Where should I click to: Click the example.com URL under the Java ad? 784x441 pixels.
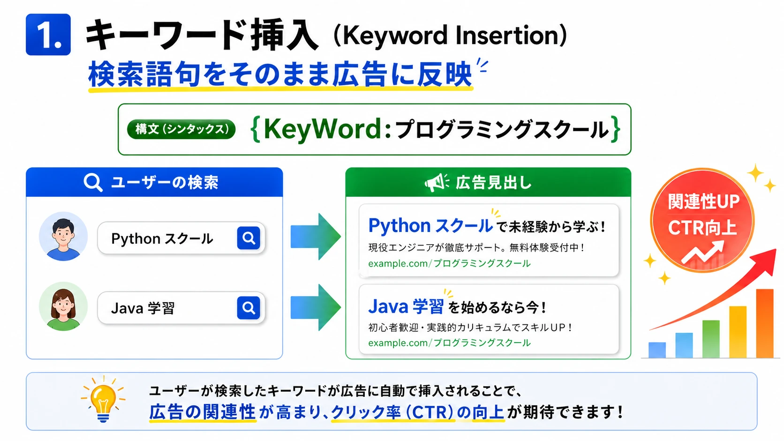pos(449,343)
